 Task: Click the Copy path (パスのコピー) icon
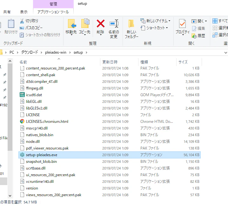pos(22,28)
